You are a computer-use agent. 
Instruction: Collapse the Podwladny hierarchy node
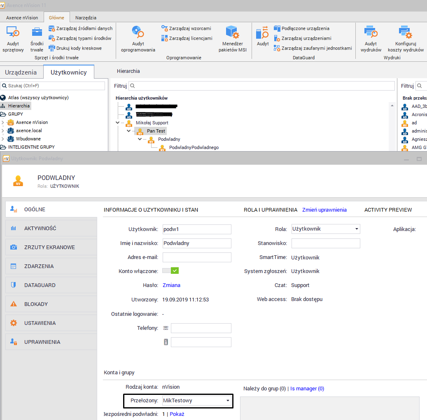coord(140,139)
